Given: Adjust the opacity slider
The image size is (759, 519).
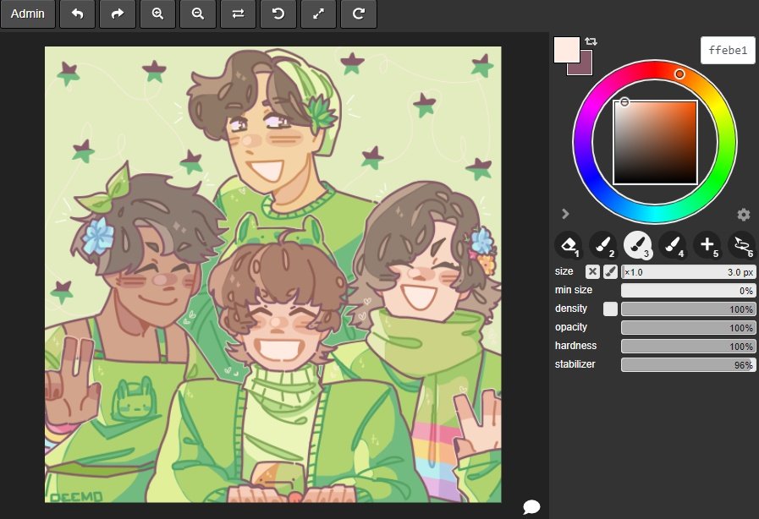Looking at the screenshot, I should 688,327.
